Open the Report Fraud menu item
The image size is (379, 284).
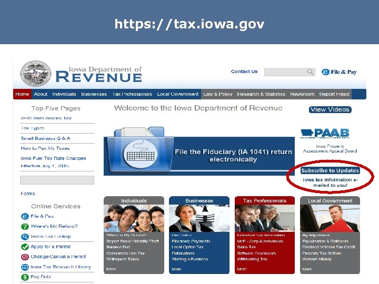click(x=334, y=94)
